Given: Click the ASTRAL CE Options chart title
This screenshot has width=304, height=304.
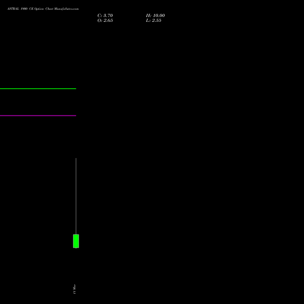Looking at the screenshot, I should pos(43,9).
